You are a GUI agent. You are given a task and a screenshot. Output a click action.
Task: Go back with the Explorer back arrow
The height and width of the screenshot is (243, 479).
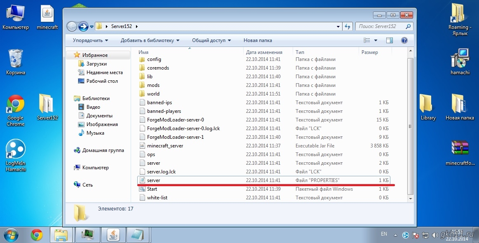[x=71, y=26]
